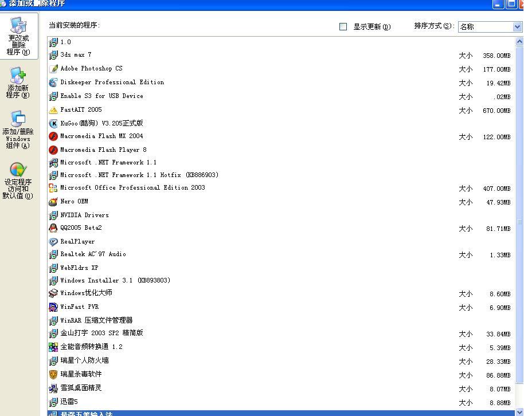Select the Microsoft Office Professional 2003 icon
Image resolution: width=524 pixels, height=416 pixels.
click(53, 188)
